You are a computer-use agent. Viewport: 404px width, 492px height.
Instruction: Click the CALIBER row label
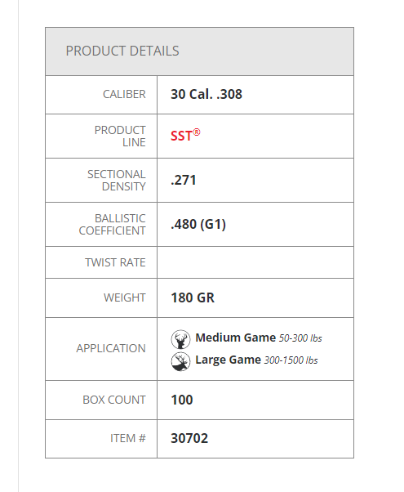tap(124, 94)
